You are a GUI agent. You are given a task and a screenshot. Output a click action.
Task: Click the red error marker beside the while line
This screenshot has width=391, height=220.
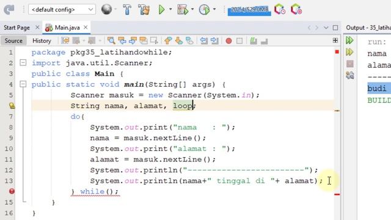tap(12, 191)
